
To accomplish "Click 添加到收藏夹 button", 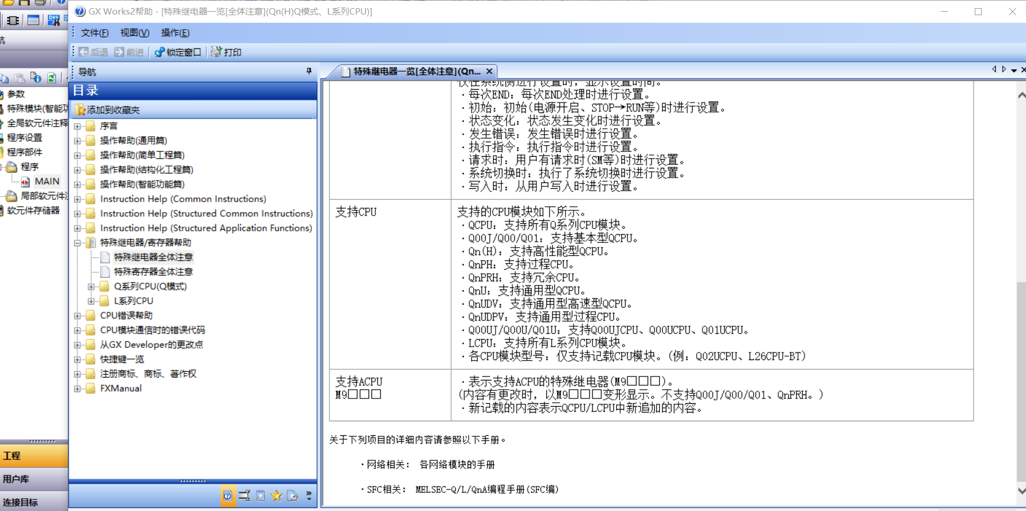I will coord(113,110).
